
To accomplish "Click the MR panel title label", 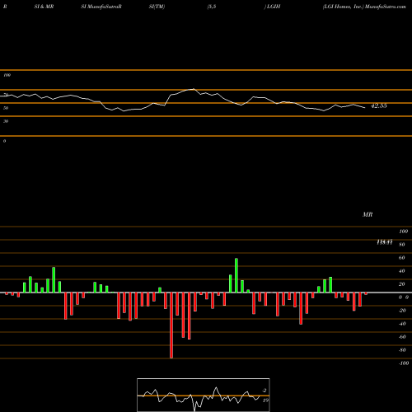I will click(x=368, y=214).
